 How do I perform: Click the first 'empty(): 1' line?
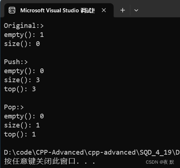(24, 35)
